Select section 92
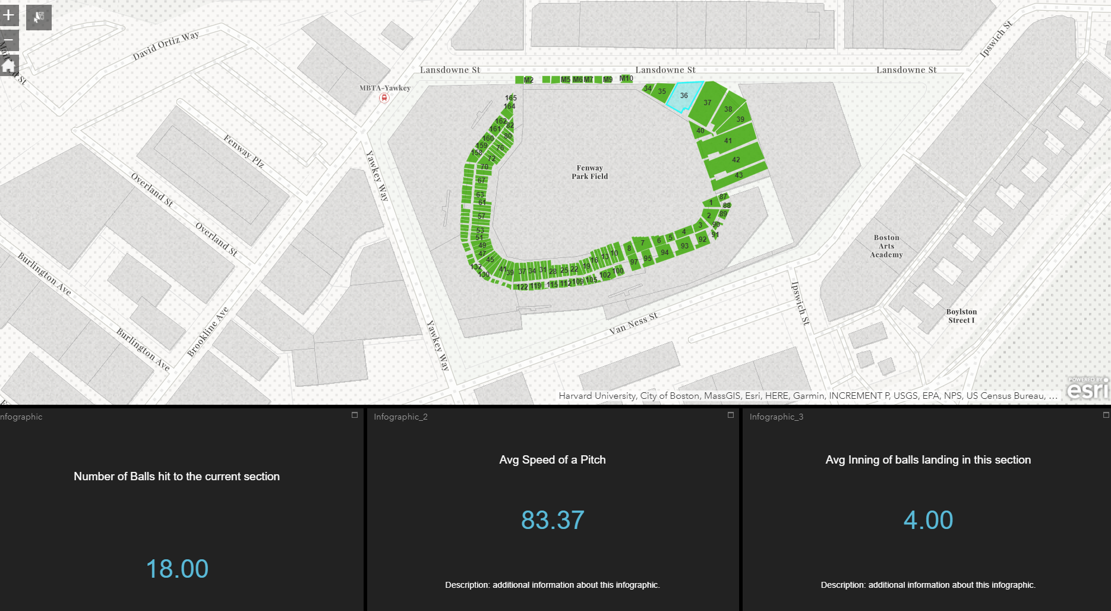The height and width of the screenshot is (611, 1111). (x=702, y=240)
